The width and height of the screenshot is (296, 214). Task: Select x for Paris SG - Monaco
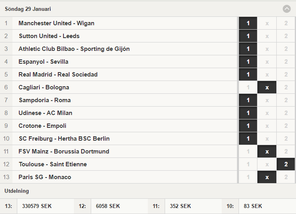(x=267, y=177)
